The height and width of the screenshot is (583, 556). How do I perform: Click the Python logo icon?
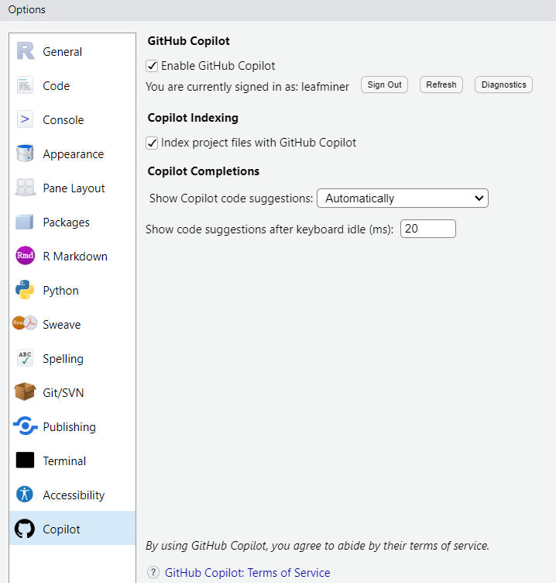(25, 291)
